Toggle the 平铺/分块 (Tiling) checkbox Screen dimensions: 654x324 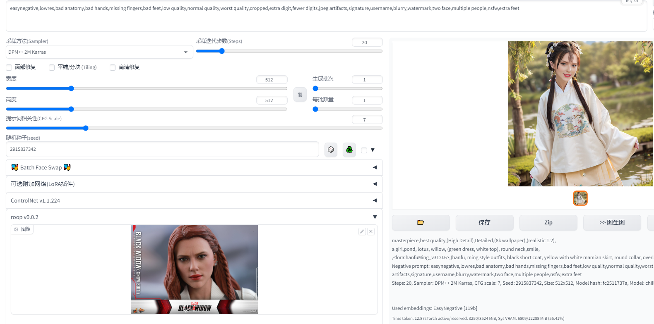pos(52,68)
